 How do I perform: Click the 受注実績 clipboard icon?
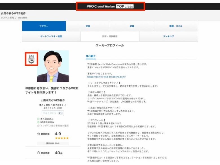[39, 153]
